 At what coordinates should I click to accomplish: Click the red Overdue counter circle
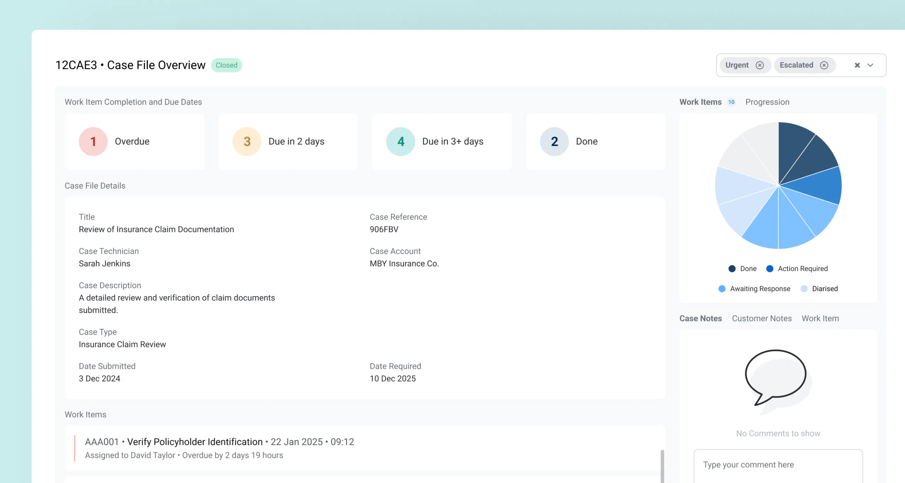[93, 141]
